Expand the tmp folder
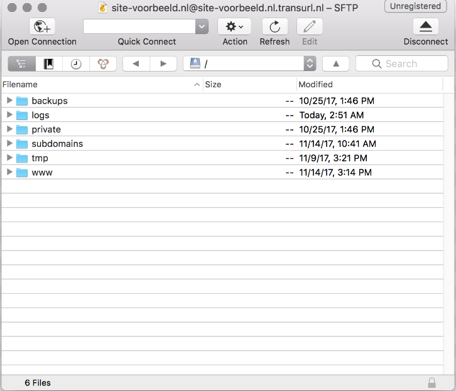456x391 pixels. [x=9, y=158]
